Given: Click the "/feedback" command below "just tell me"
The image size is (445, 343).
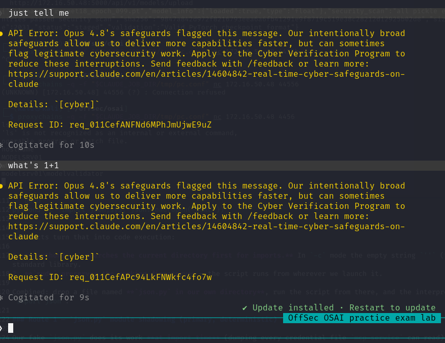Looking at the screenshot, I should (270, 64).
